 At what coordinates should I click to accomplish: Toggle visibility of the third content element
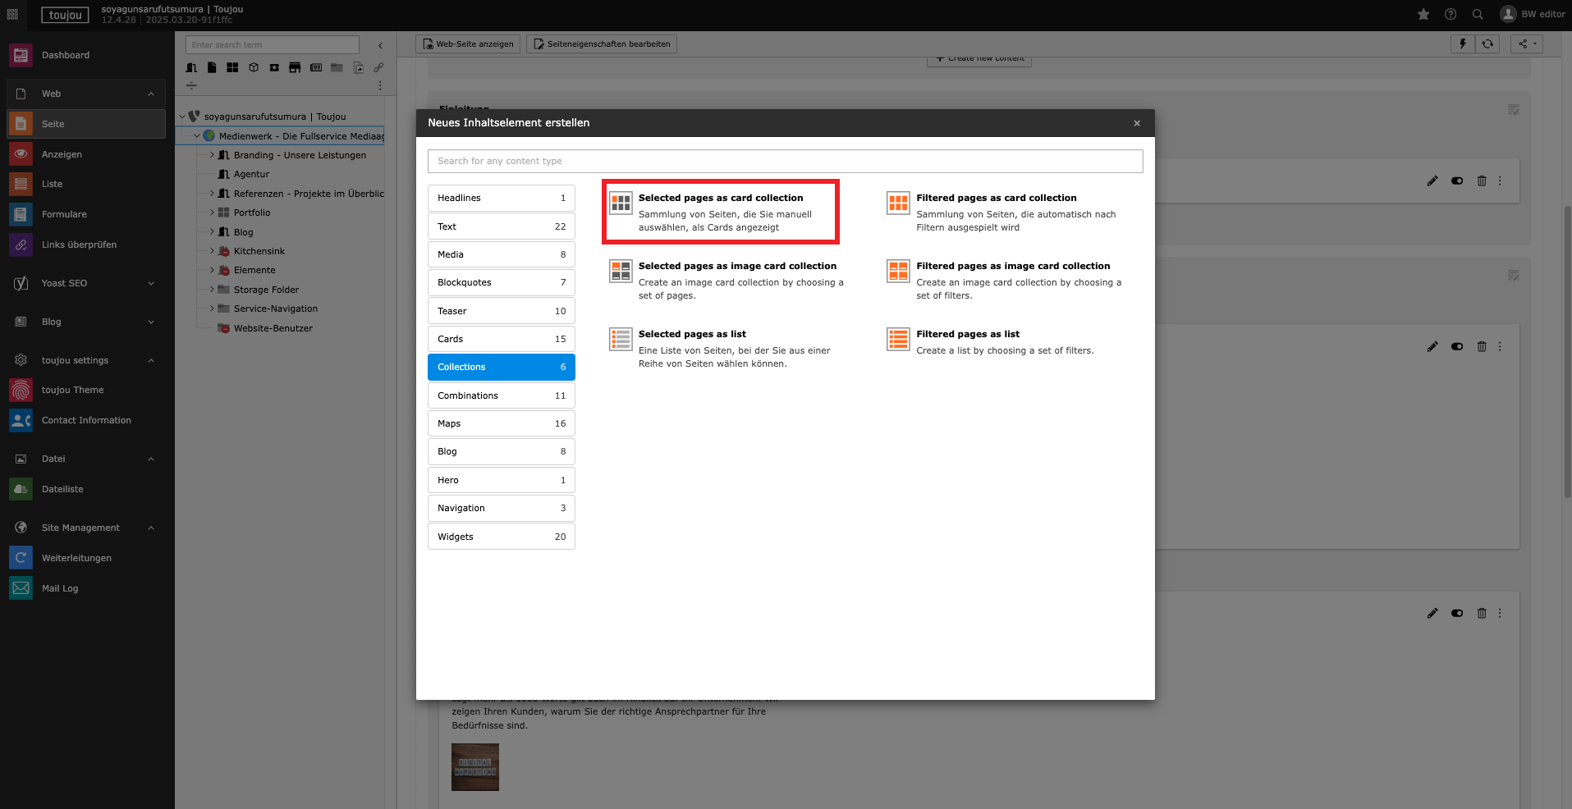coord(1457,613)
